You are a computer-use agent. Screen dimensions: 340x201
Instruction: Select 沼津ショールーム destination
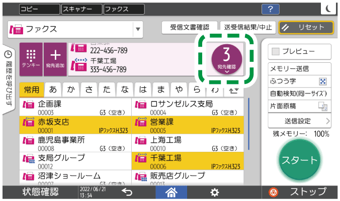pos(75,177)
